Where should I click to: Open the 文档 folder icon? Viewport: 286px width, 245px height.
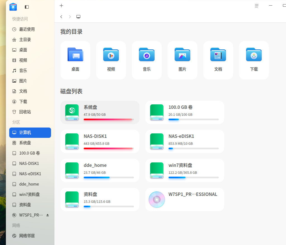click(x=218, y=54)
